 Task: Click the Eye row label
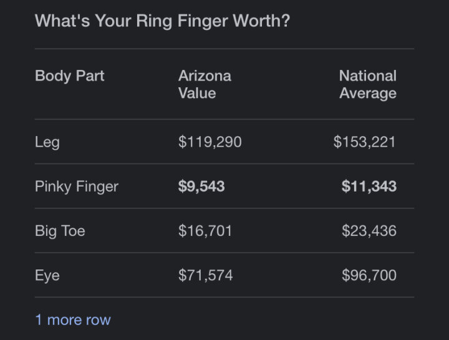pos(47,276)
